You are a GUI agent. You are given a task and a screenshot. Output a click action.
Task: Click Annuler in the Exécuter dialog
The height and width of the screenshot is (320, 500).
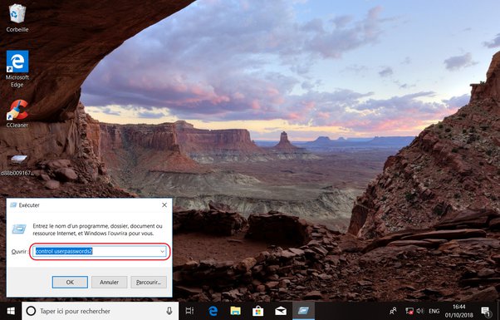(109, 282)
